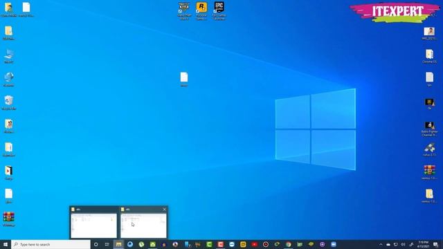Select the ventoy folder icon
Viewport: 443px width, 249px height.
pos(429,196)
